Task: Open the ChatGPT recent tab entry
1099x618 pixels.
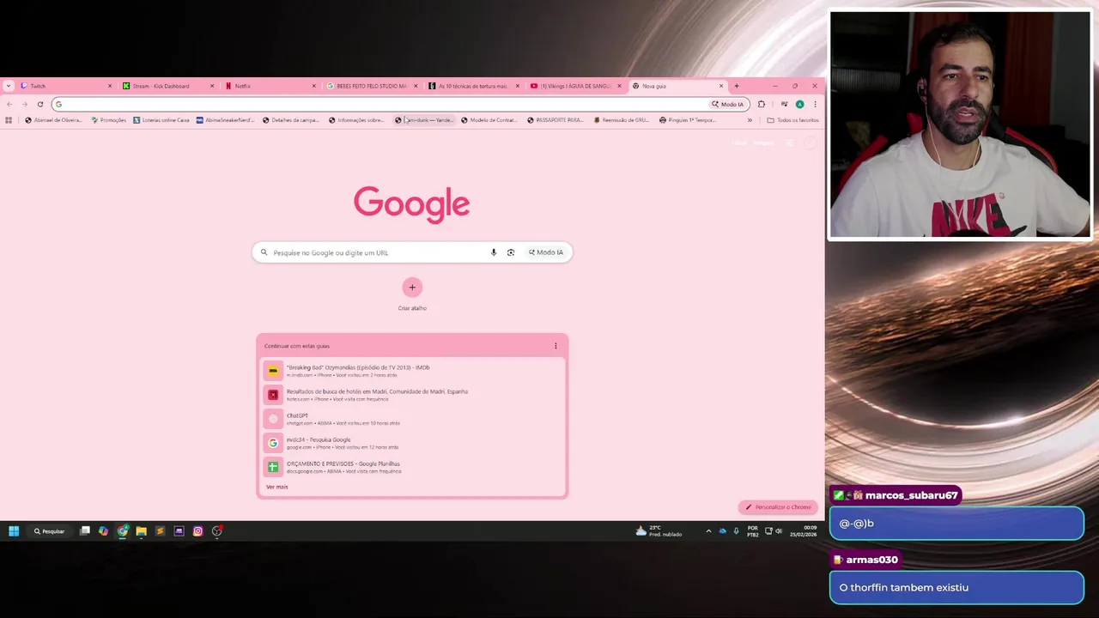Action: 412,419
